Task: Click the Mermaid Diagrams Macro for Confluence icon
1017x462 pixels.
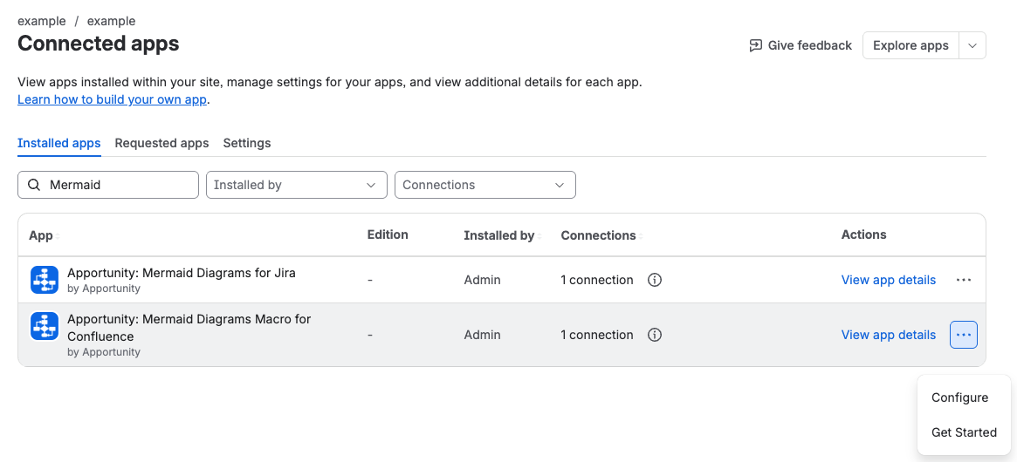Action: (x=45, y=326)
